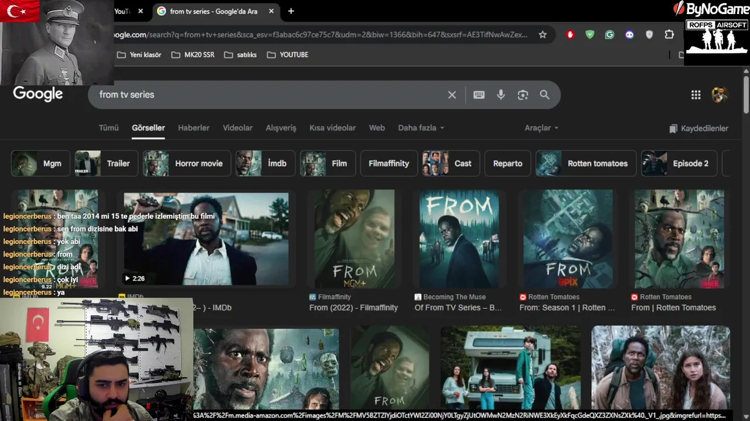Open the 'From | Rotten Tomatoes' poster thumbnail
Image resolution: width=750 pixels, height=421 pixels.
[x=680, y=239]
